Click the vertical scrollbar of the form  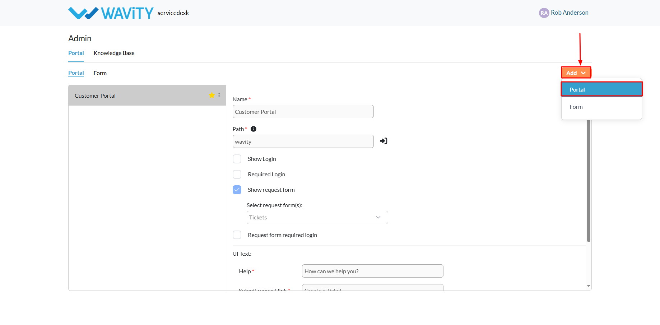(589, 180)
